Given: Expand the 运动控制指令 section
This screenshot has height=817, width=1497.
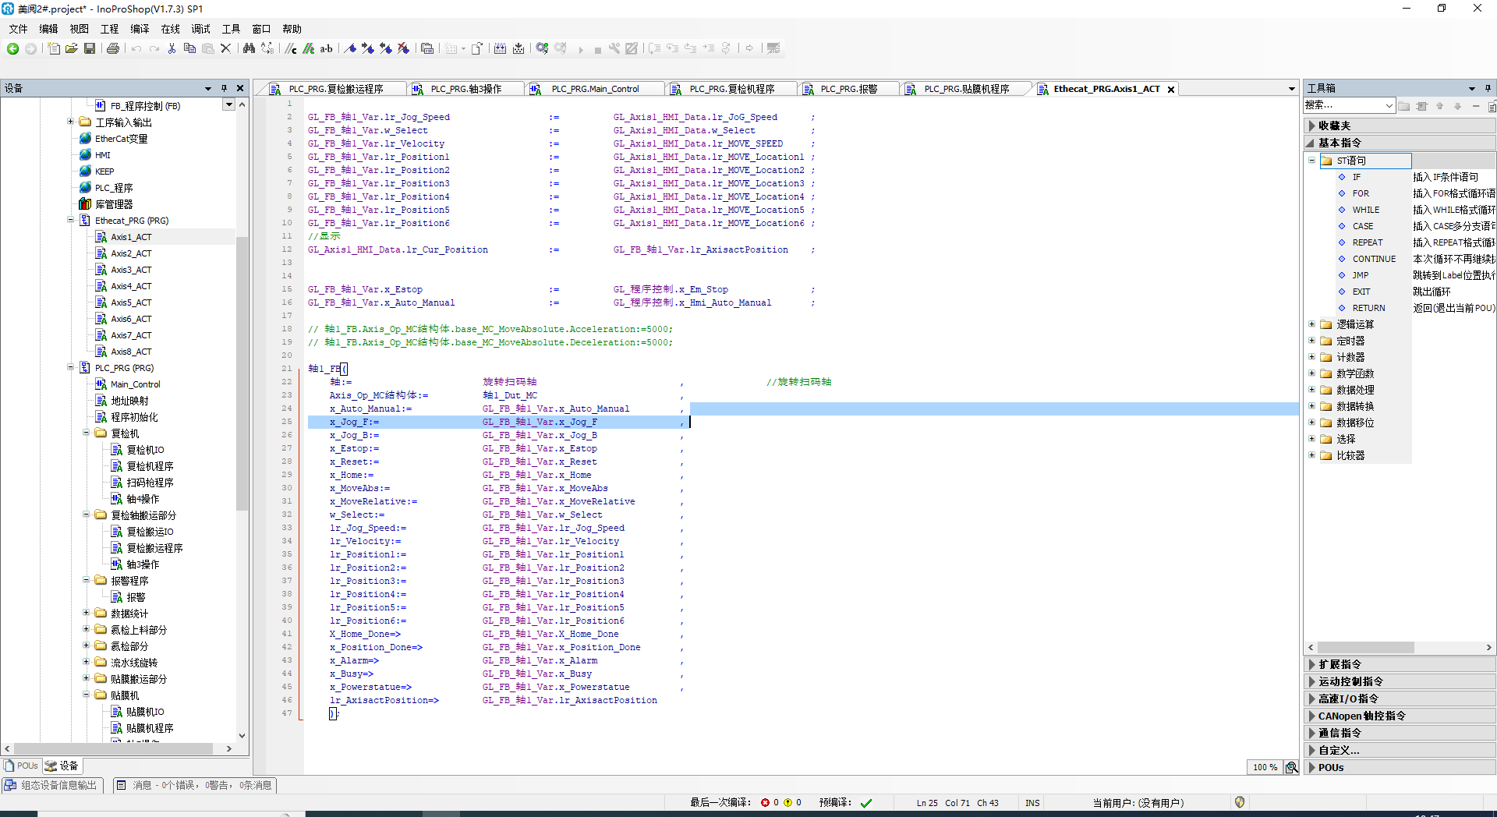Looking at the screenshot, I should [x=1400, y=681].
